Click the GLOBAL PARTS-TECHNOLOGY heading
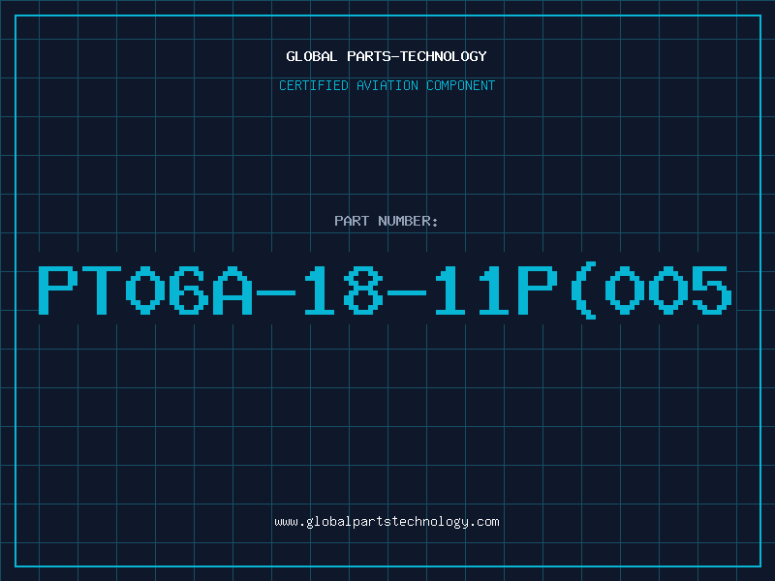Viewport: 775px width, 581px height. (x=387, y=56)
